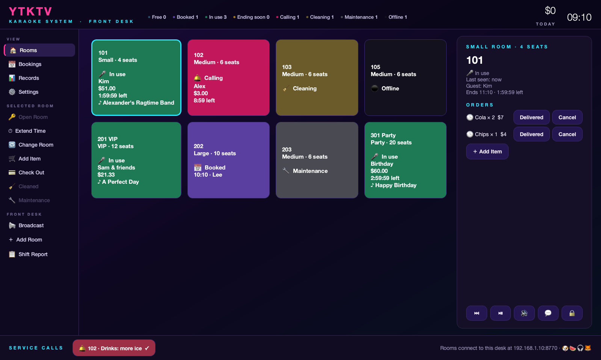
Task: Mark the Chips order as Delivered
Action: [532, 134]
